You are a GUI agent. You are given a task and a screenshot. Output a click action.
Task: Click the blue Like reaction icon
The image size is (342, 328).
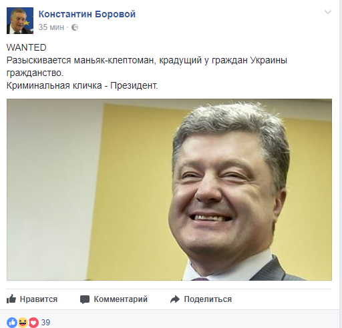[x=12, y=322]
